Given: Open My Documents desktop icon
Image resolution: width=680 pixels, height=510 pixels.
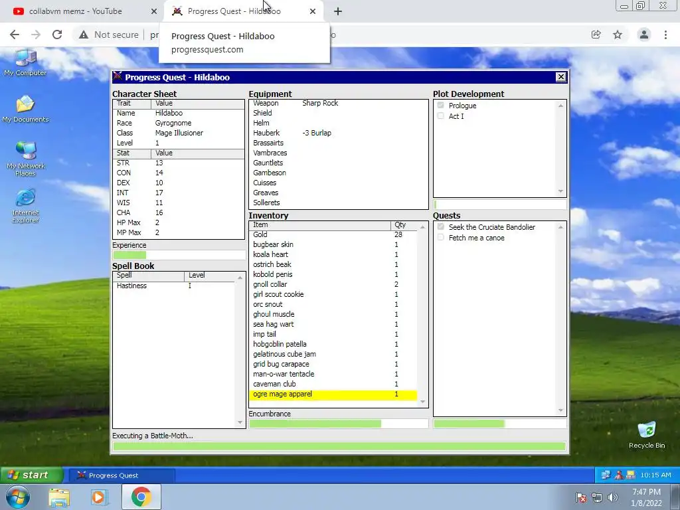Looking at the screenshot, I should (25, 109).
